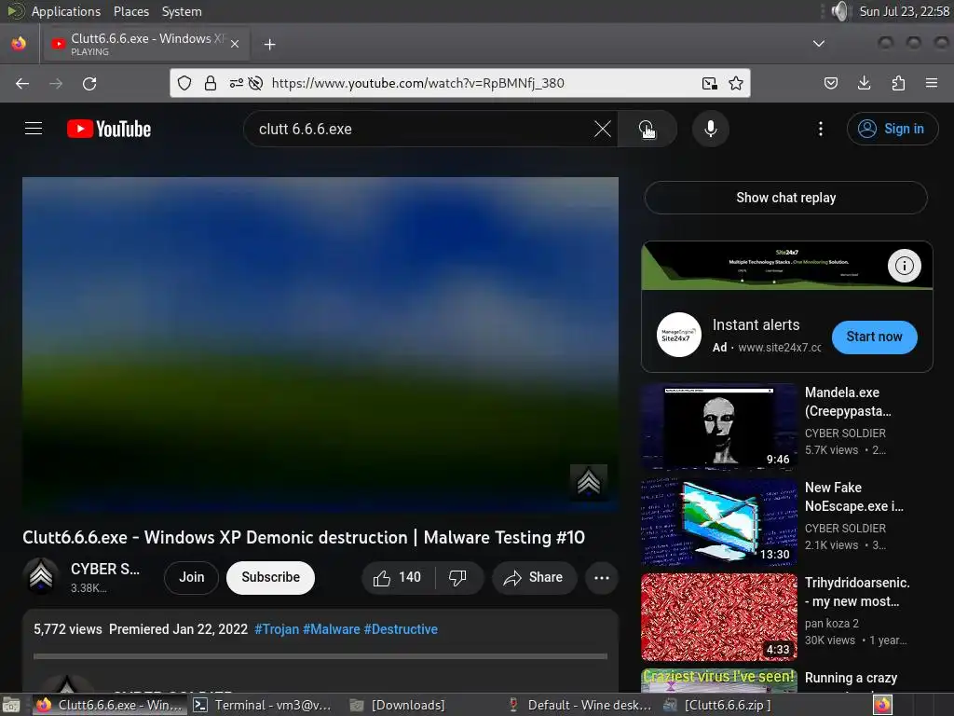View site security padlock info
The width and height of the screenshot is (954, 716).
[x=211, y=83]
